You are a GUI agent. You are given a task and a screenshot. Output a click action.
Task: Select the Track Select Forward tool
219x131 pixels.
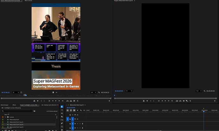click(x=62, y=110)
